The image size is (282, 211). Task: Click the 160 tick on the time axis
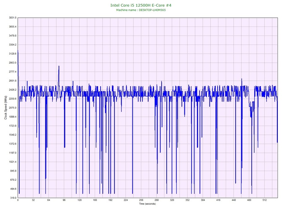tap(95, 200)
